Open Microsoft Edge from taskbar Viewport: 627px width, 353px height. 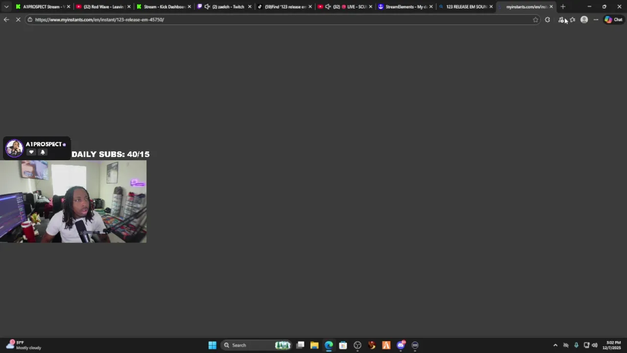[x=329, y=345]
